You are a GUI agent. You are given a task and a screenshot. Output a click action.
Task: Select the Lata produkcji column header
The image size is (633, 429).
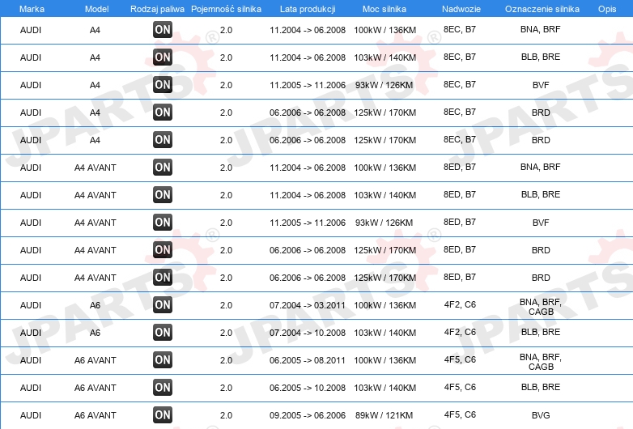pos(308,9)
